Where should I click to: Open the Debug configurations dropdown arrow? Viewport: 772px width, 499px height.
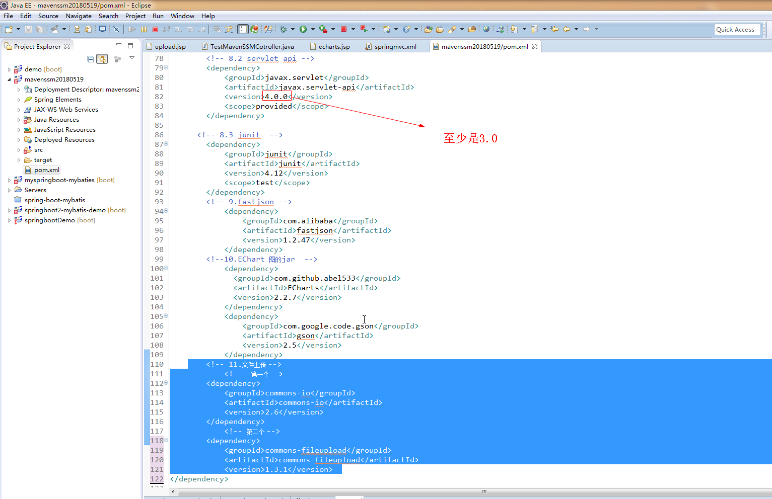click(x=293, y=29)
